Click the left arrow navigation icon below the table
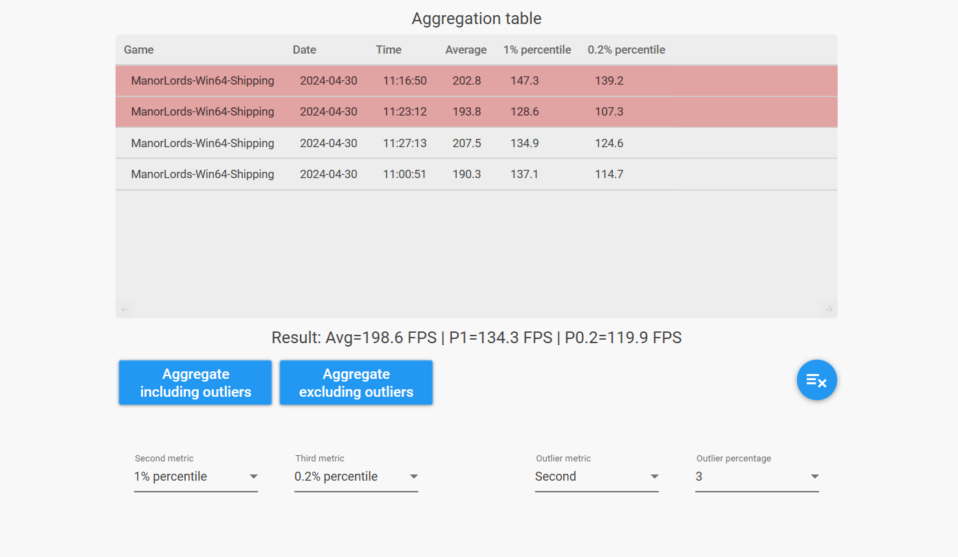Image resolution: width=958 pixels, height=557 pixels. click(x=125, y=309)
